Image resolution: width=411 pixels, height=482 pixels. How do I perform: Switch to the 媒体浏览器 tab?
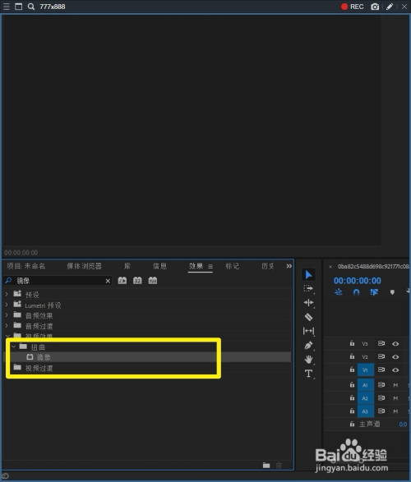click(x=84, y=266)
